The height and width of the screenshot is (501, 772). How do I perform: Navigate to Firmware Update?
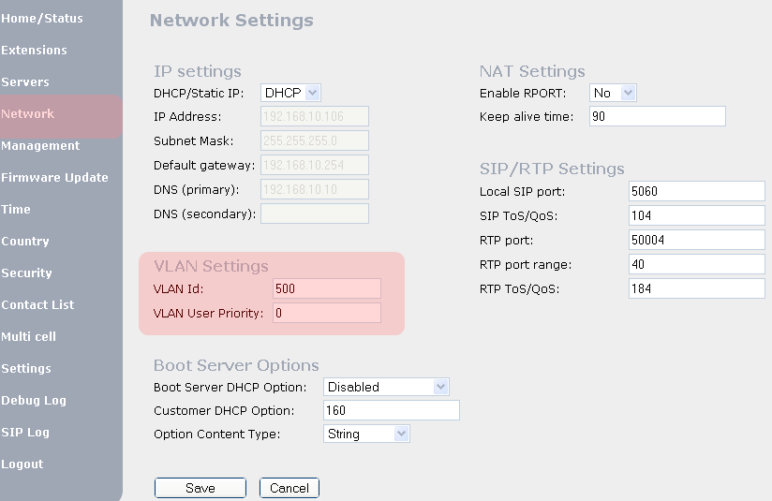click(54, 178)
